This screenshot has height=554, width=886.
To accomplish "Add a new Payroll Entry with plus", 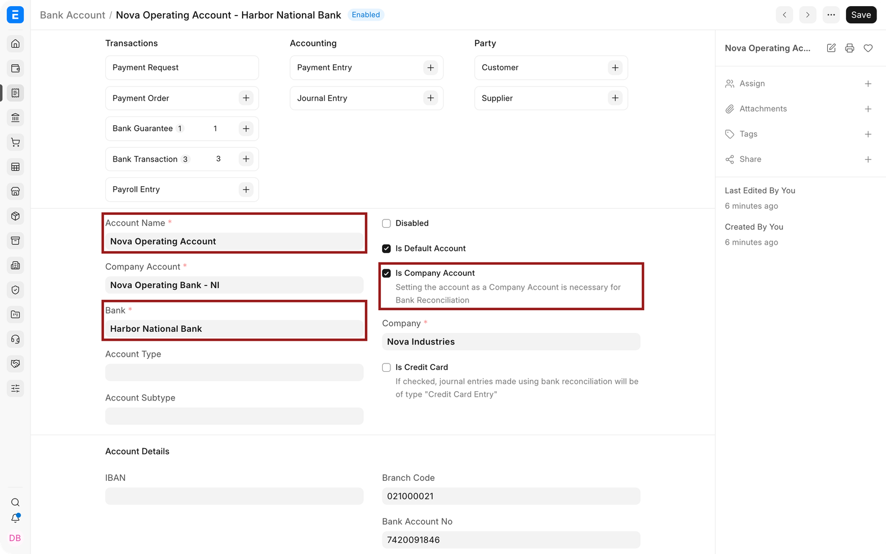I will [246, 189].
